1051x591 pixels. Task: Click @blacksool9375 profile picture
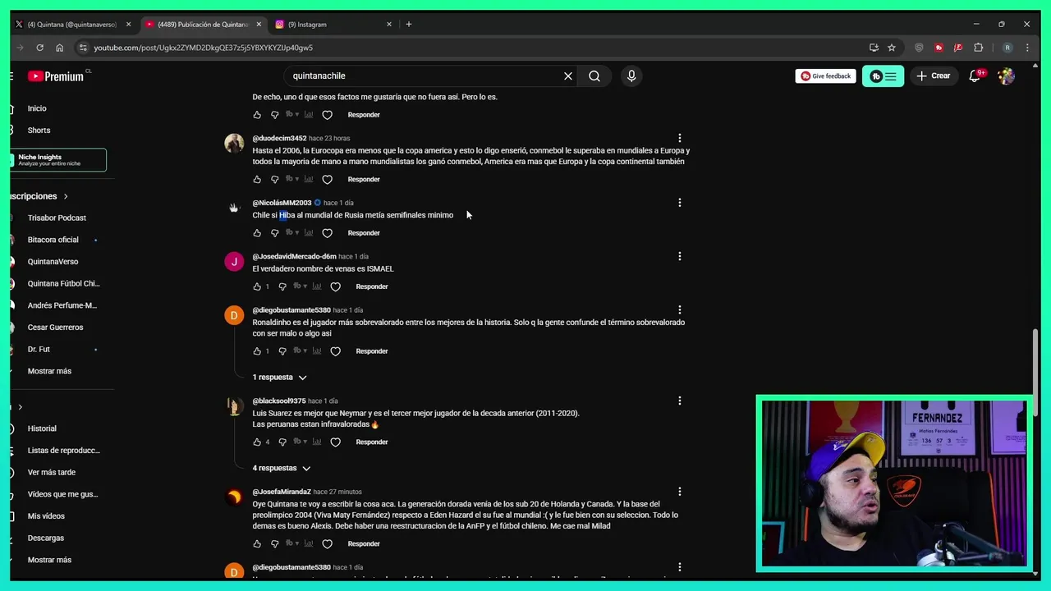(x=234, y=406)
